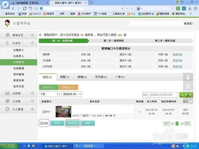Click the floating QR code icon
This screenshot has width=199, height=149.
tap(188, 87)
